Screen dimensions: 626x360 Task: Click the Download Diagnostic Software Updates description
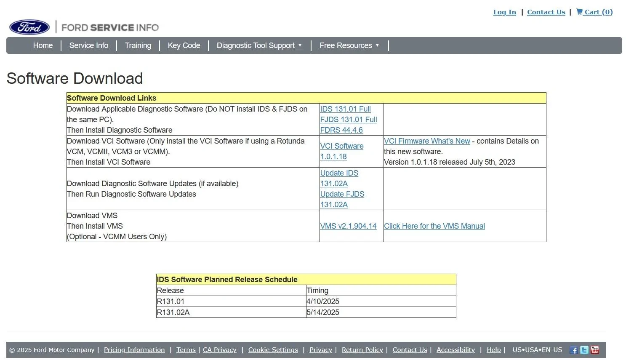(153, 184)
